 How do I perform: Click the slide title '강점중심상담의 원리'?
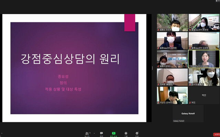point(70,59)
